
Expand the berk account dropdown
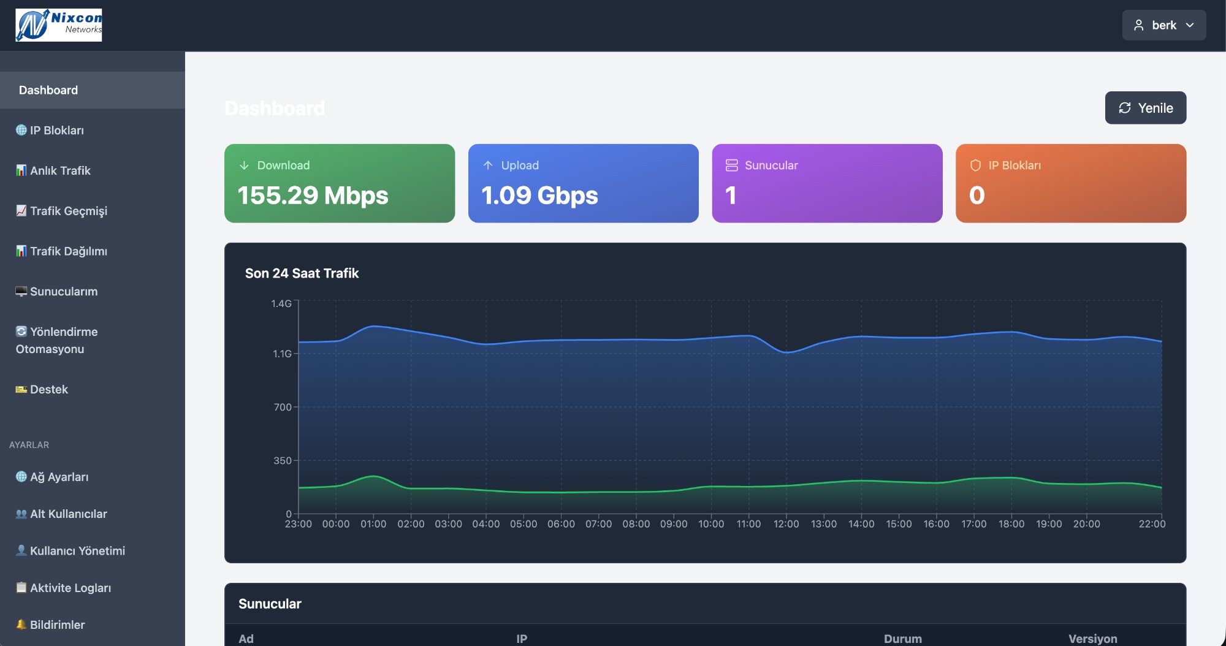tap(1163, 25)
